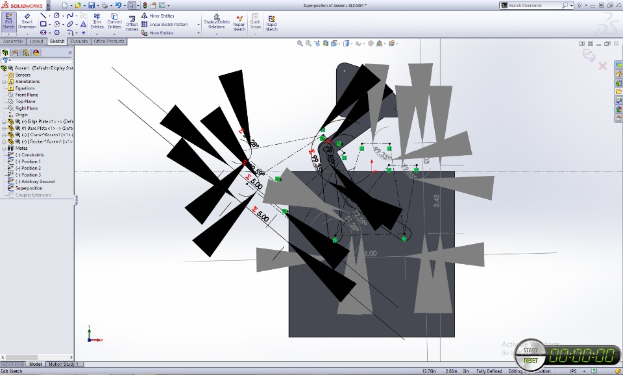Activate the Spline sketch tool
Viewport: 623px width, 375px height.
coord(70,16)
